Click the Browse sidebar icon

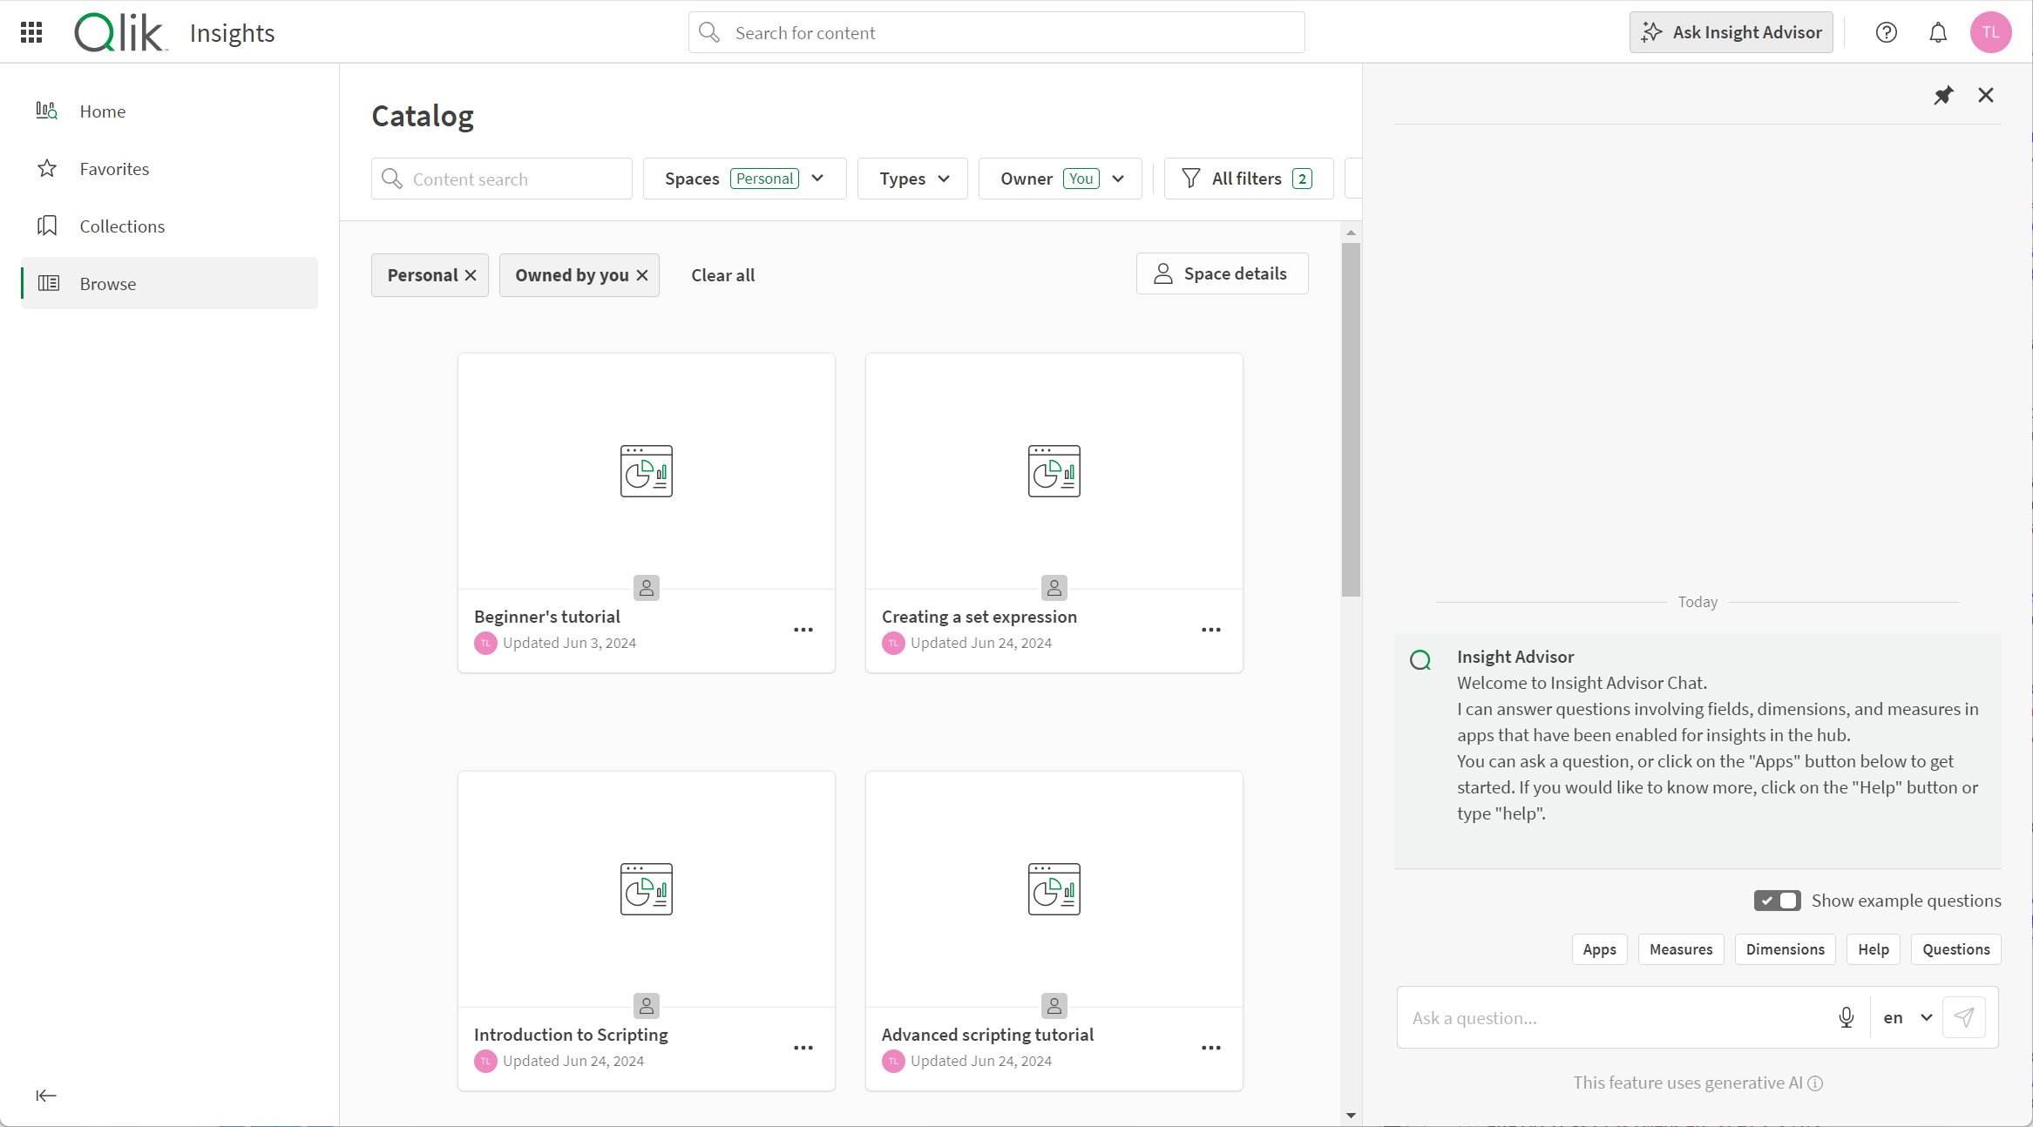pos(47,283)
